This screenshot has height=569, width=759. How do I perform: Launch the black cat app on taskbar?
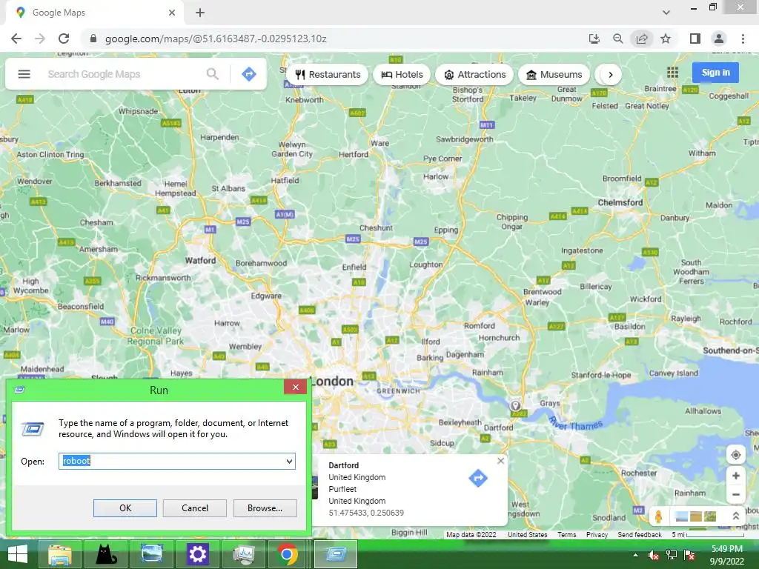pyautogui.click(x=105, y=554)
